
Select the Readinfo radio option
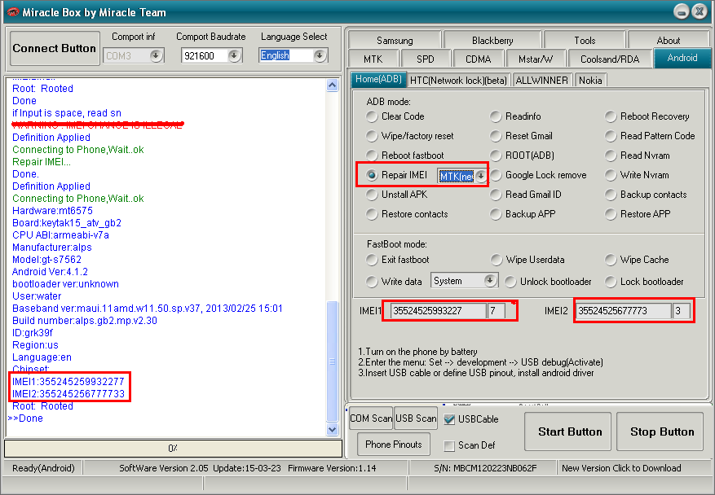click(x=515, y=116)
